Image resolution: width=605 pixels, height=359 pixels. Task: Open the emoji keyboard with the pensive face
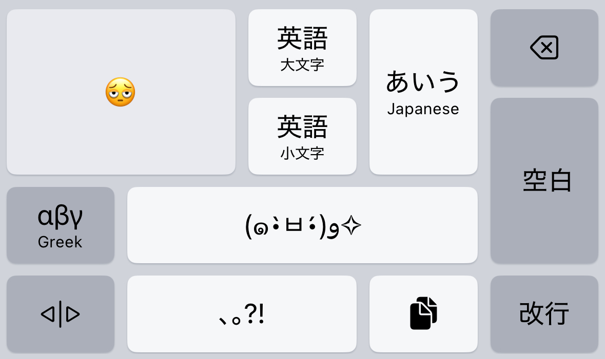pyautogui.click(x=121, y=92)
